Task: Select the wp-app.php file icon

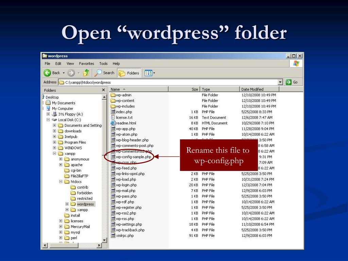Action: click(x=113, y=129)
